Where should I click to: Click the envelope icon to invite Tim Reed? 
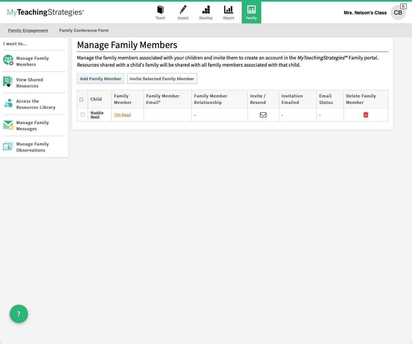[263, 115]
